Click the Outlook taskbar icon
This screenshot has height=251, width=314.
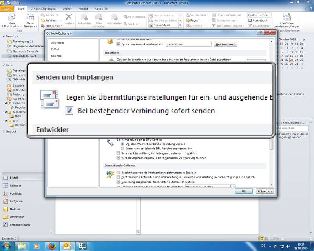pyautogui.click(x=67, y=246)
